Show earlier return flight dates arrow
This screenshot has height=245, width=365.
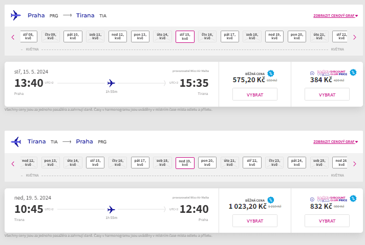coord(13,164)
